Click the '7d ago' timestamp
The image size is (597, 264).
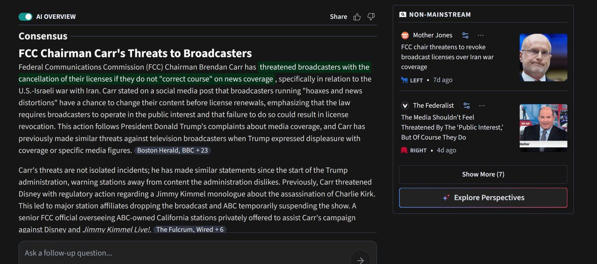[443, 80]
